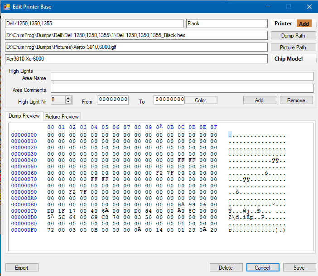318x276 pixels.
Task: Save the printer base changes
Action: coord(299,267)
